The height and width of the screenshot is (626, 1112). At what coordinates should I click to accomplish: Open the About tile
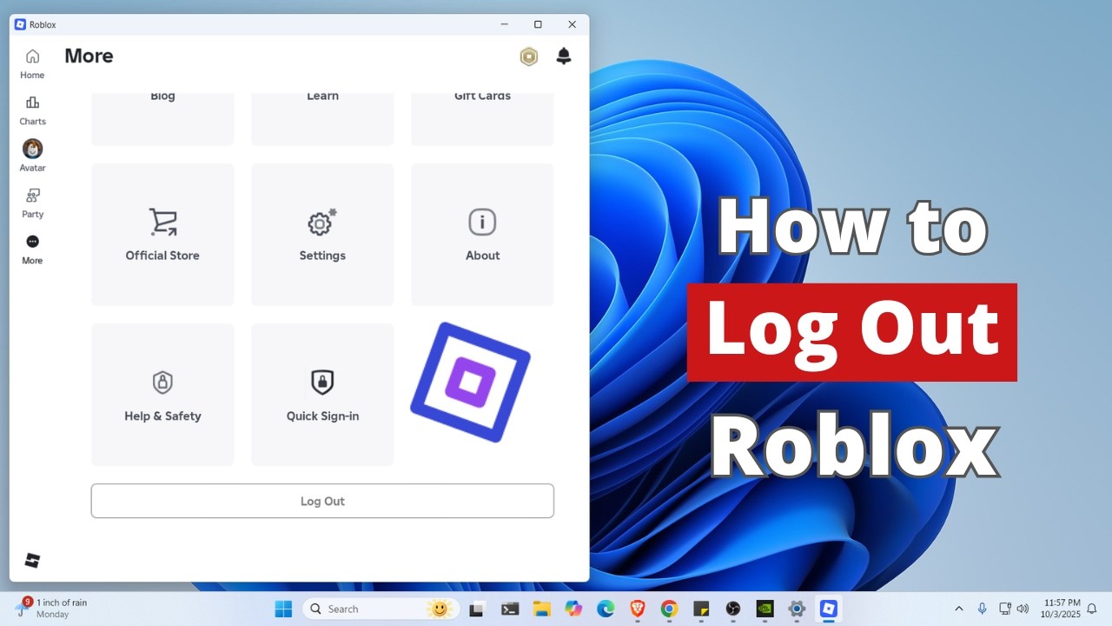pos(482,235)
